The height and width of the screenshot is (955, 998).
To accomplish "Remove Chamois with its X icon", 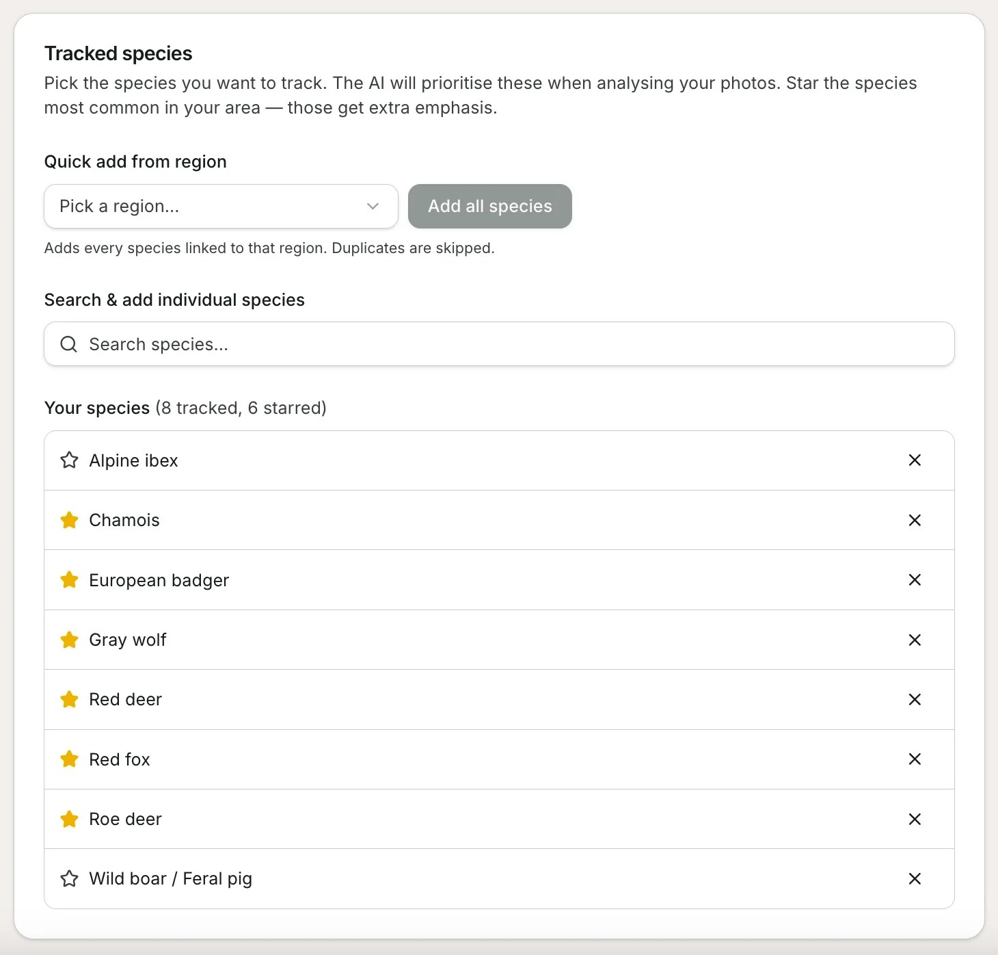I will tap(915, 520).
